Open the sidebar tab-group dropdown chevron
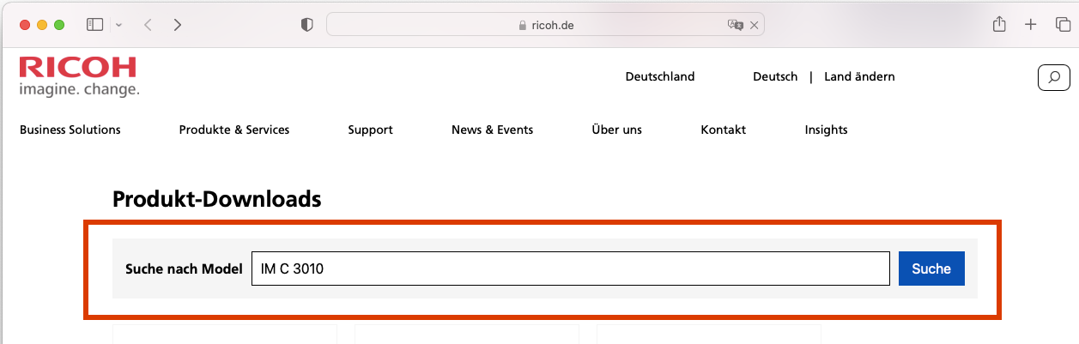 tap(118, 25)
